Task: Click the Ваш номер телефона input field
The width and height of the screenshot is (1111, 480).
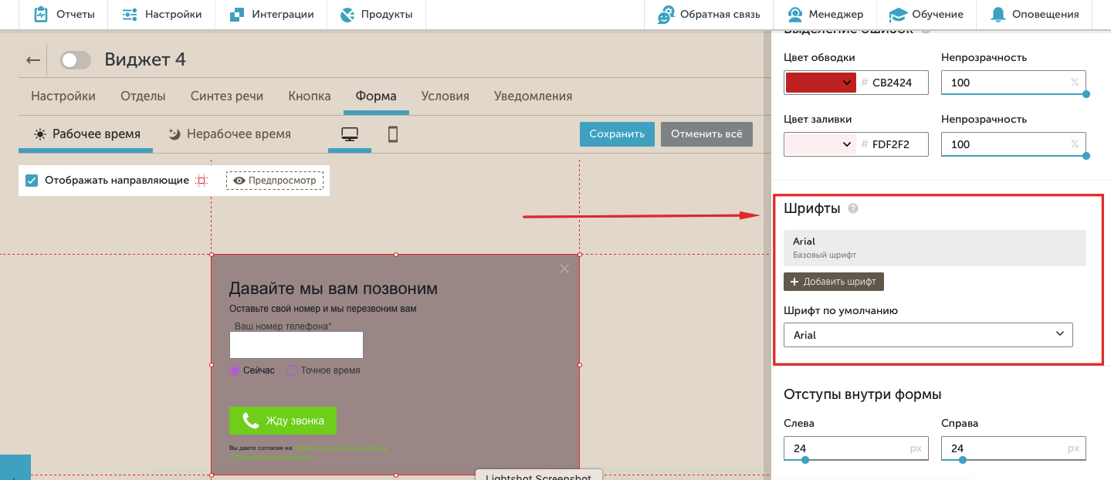Action: [296, 345]
